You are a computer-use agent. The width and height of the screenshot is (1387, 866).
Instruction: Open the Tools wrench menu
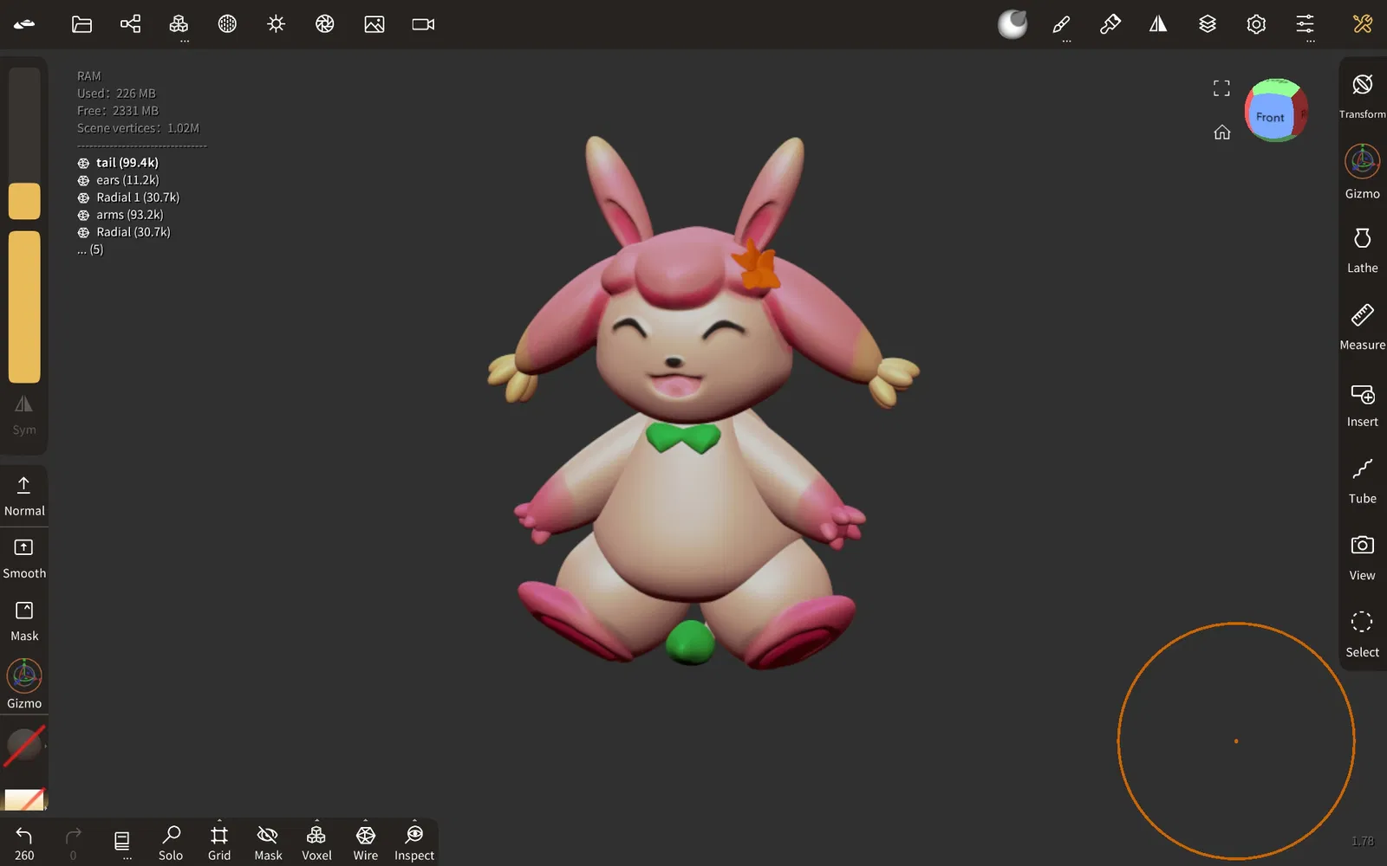click(x=1363, y=24)
